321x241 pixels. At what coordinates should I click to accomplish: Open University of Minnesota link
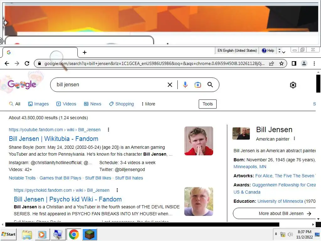click(280, 201)
